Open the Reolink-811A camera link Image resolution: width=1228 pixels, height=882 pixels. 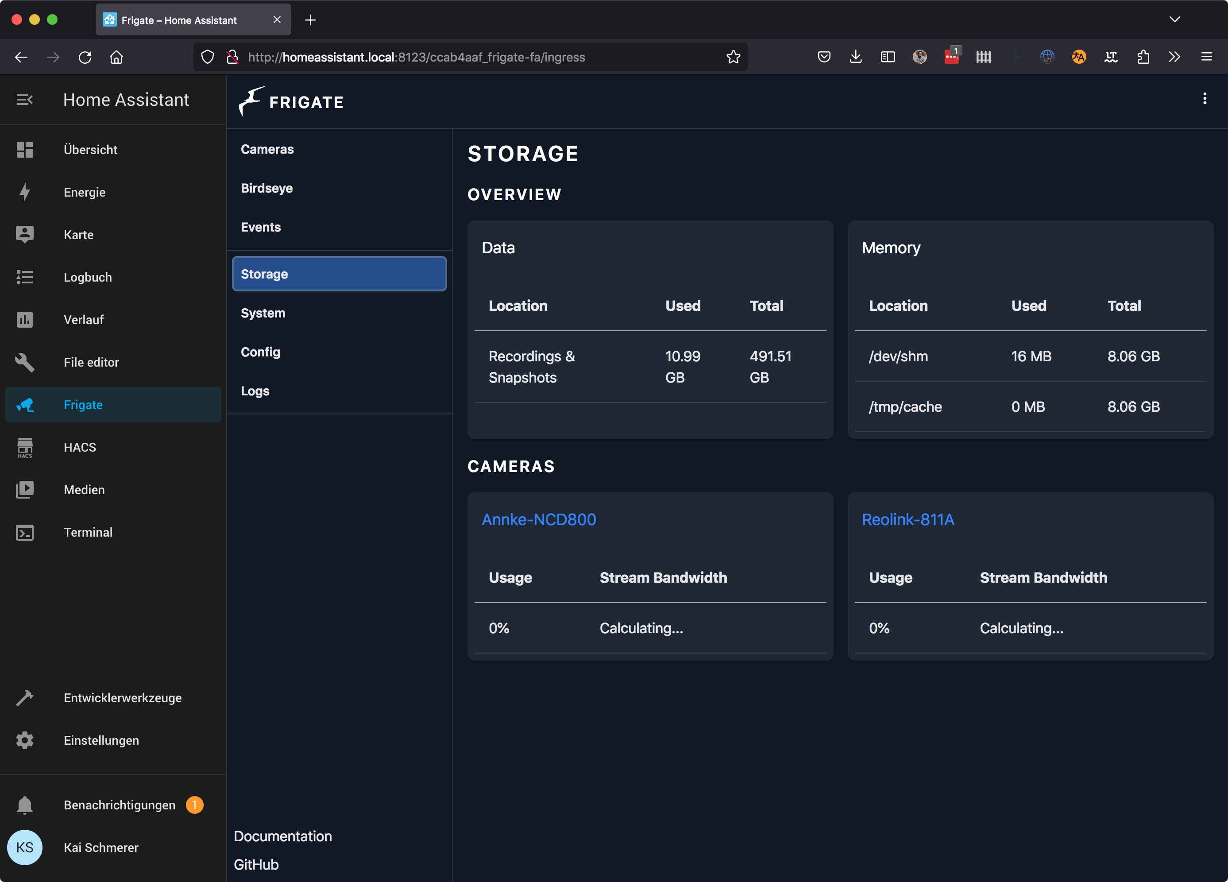click(x=907, y=519)
